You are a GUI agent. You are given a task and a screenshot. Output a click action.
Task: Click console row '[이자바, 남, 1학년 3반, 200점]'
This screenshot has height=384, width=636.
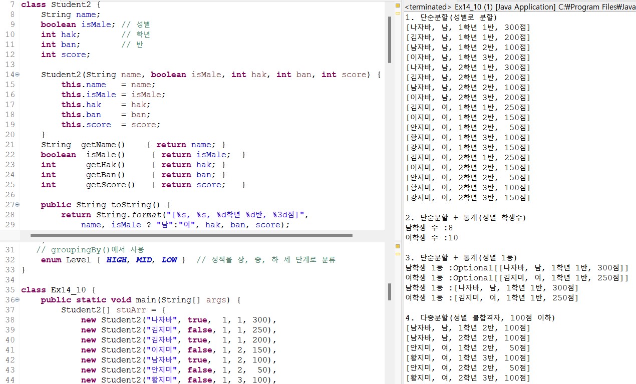468,58
